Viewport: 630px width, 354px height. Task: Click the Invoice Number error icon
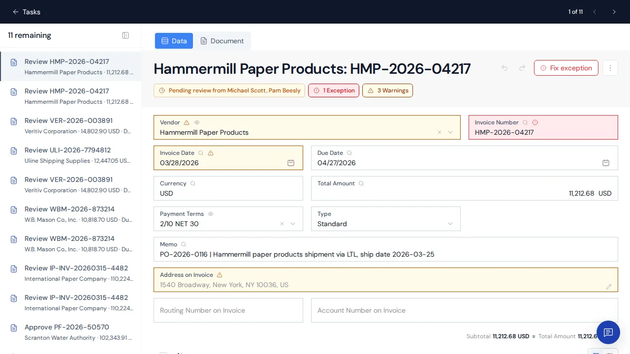(x=535, y=122)
